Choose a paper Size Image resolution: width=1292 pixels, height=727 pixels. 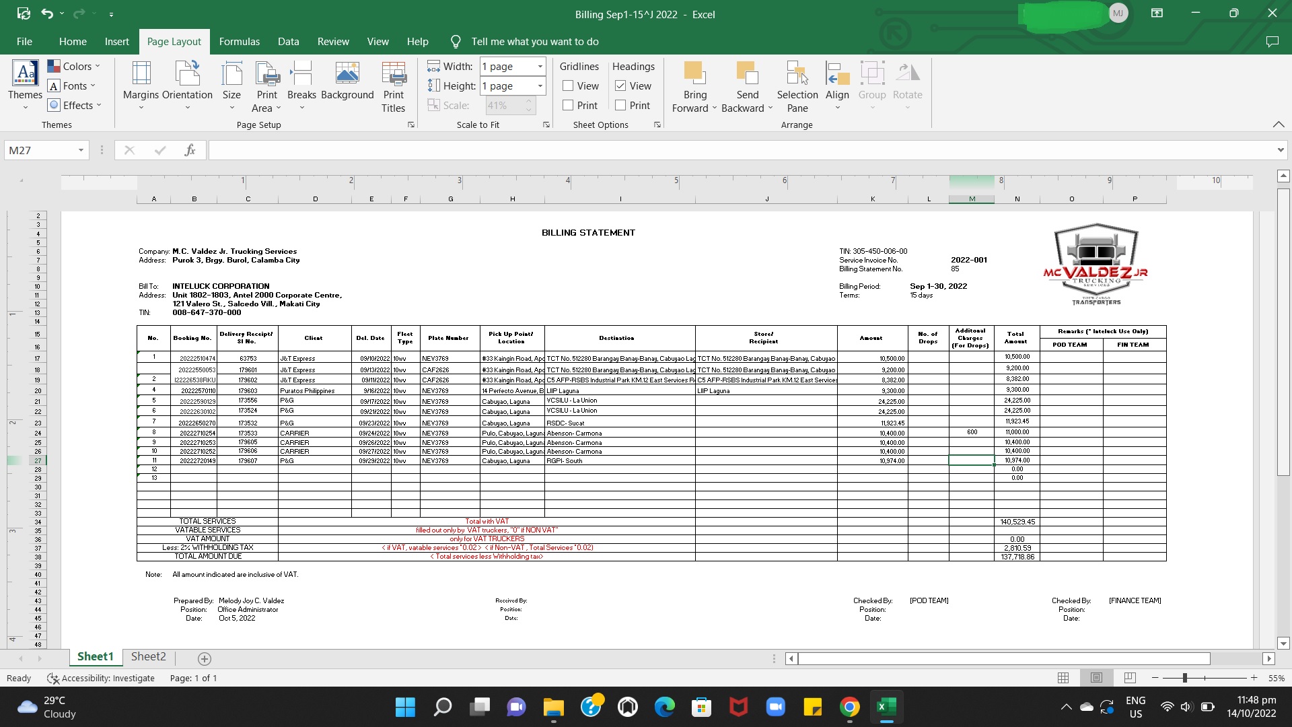click(x=231, y=86)
